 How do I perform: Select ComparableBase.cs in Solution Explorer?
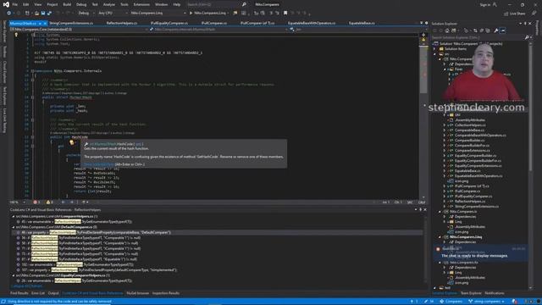tap(469, 130)
